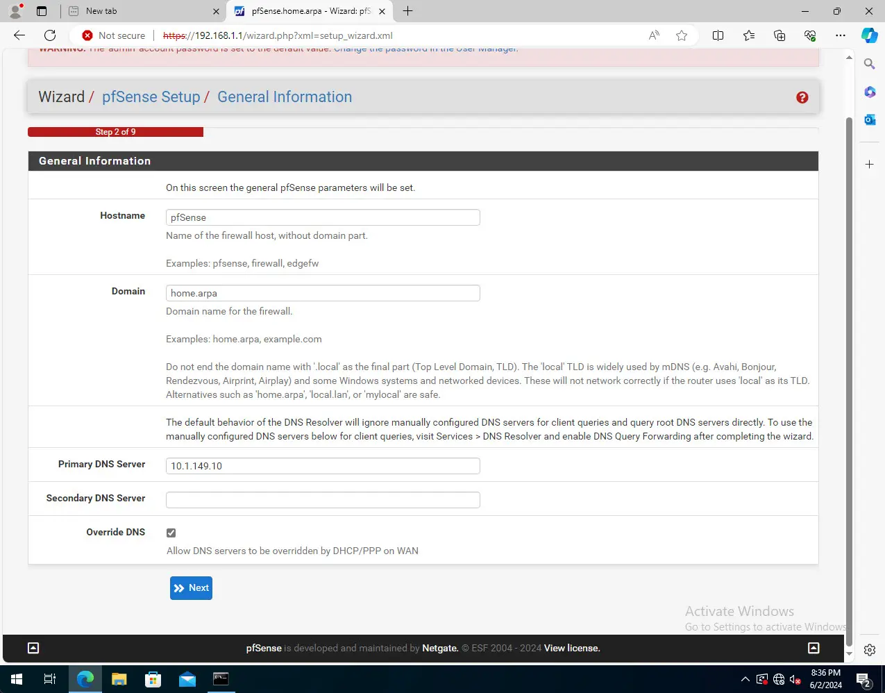This screenshot has width=885, height=693.
Task: Toggle Override DNS checkbox
Action: coord(171,533)
